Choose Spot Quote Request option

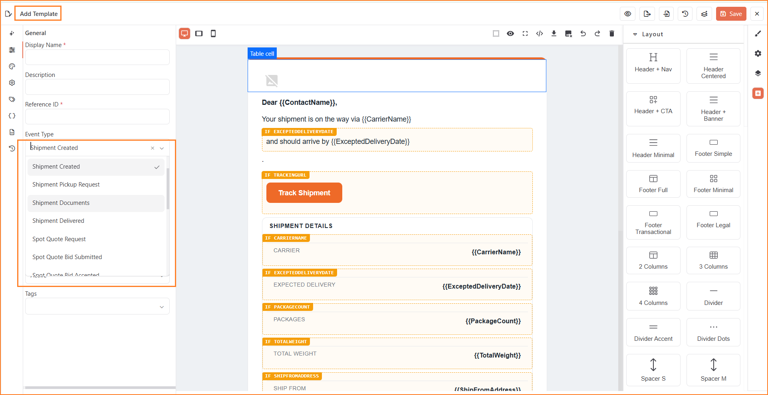click(x=96, y=239)
